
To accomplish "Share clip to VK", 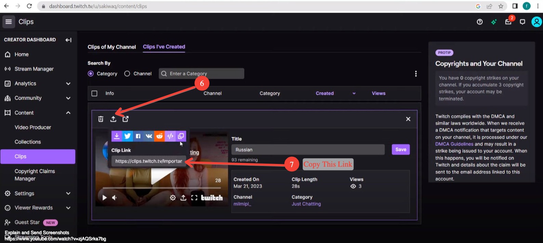I will coord(149,136).
